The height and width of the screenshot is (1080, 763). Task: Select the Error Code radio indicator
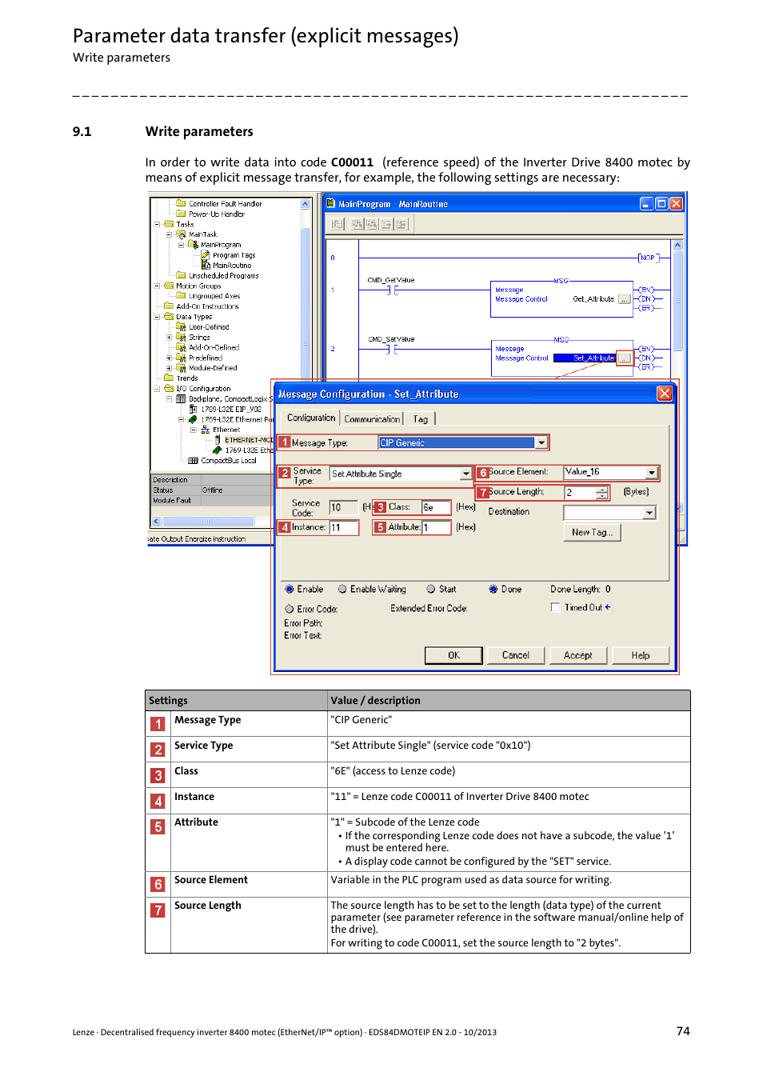[x=290, y=610]
